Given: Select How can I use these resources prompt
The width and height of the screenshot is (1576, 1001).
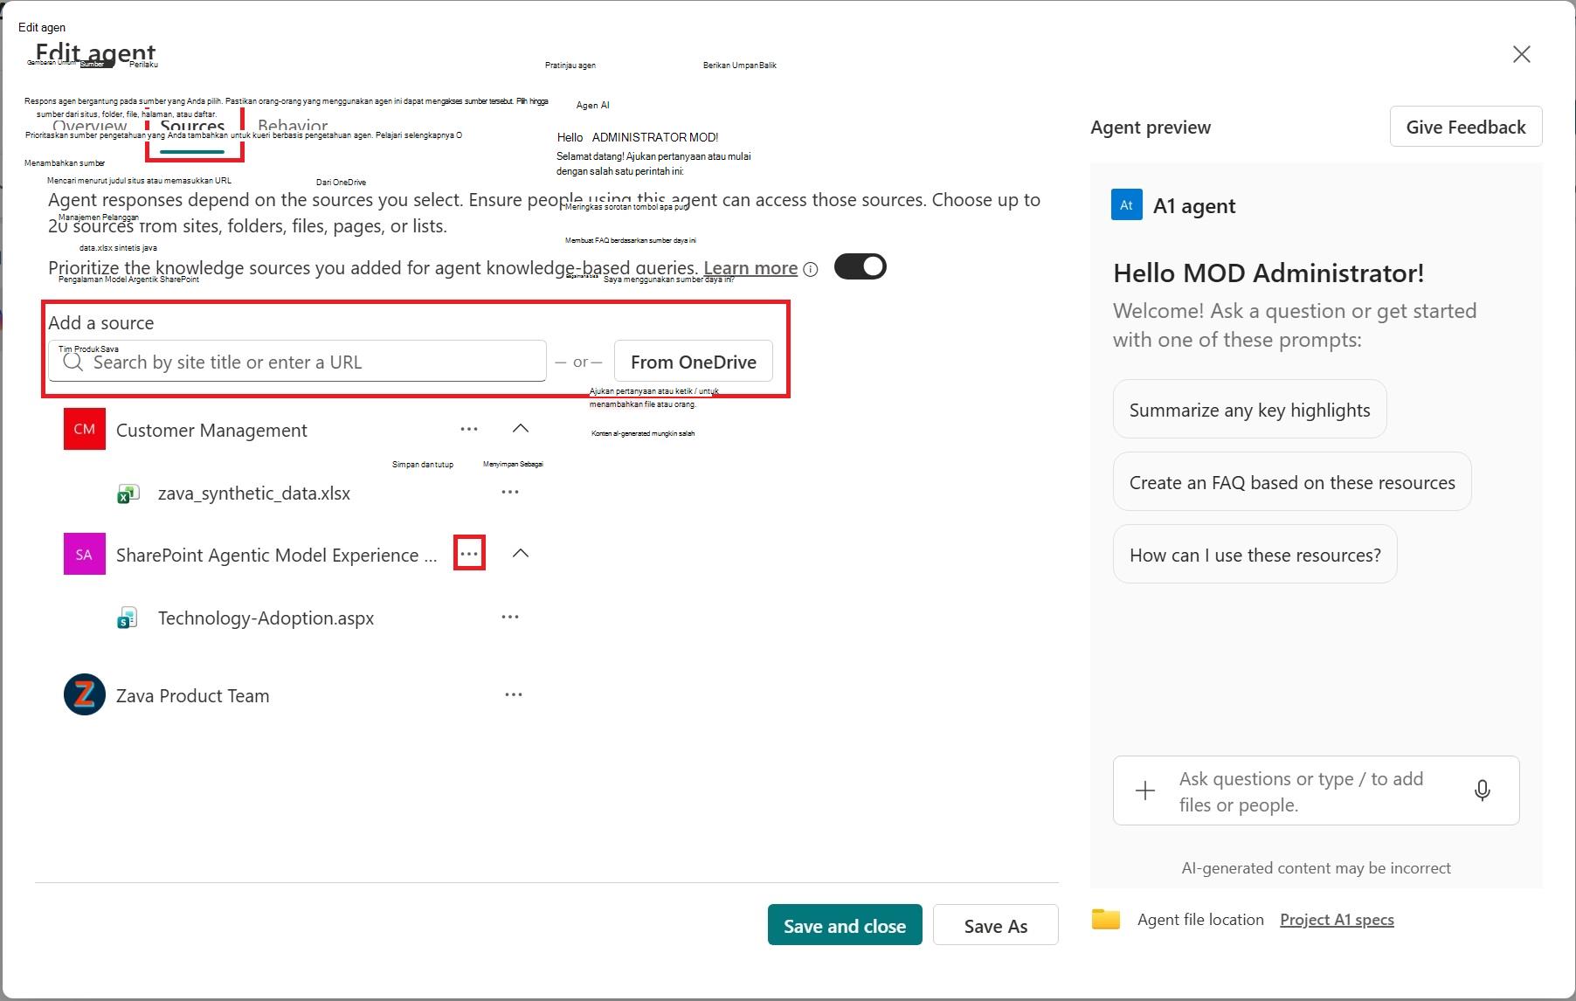Looking at the screenshot, I should 1255,555.
